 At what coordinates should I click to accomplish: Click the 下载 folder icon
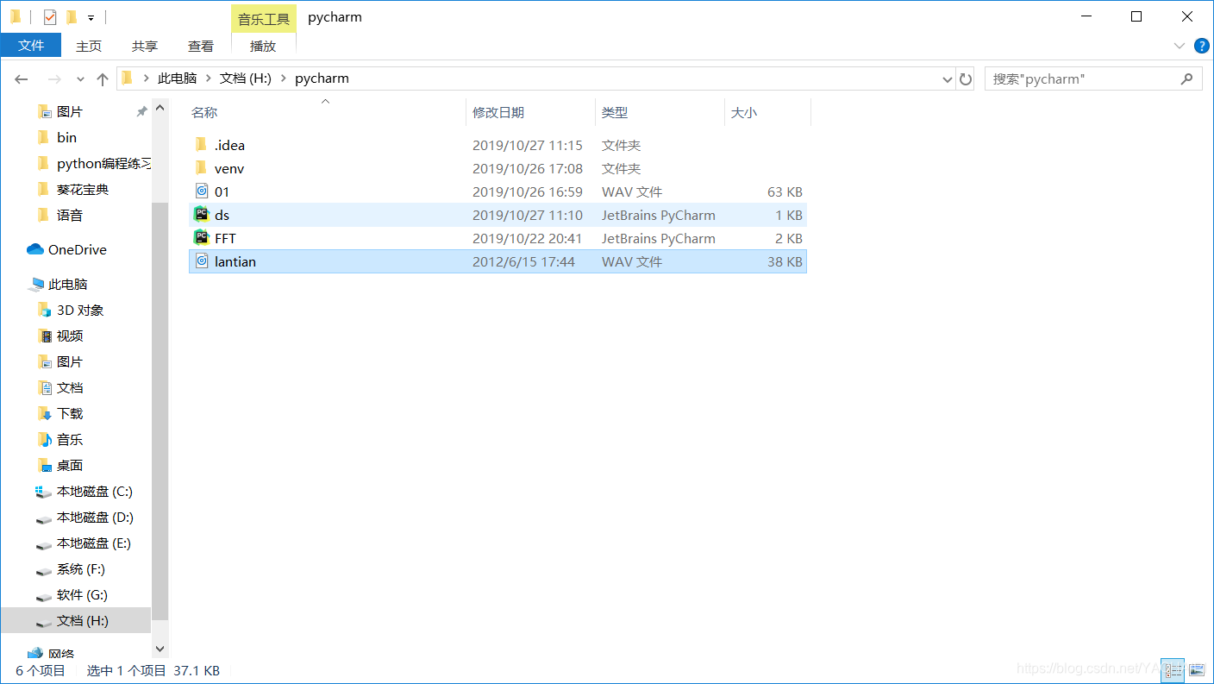[45, 413]
